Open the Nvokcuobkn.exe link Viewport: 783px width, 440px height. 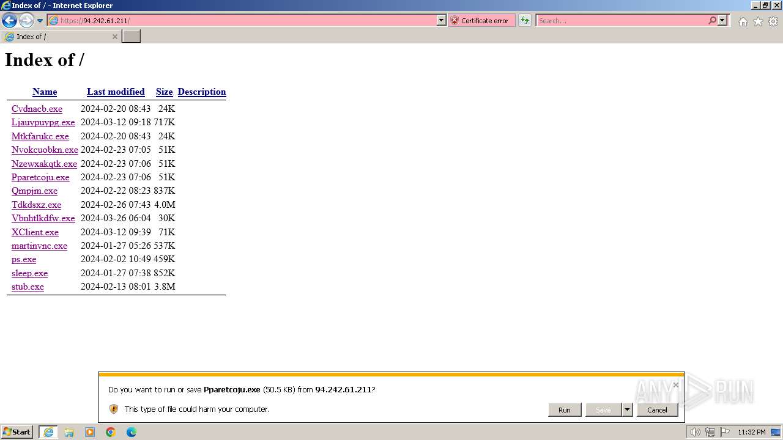(45, 150)
